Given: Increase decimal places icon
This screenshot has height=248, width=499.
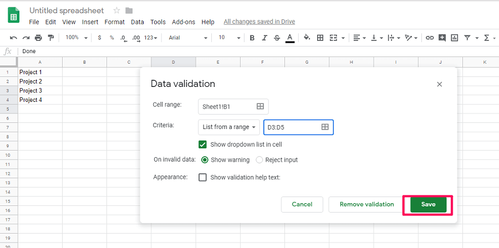Looking at the screenshot, I should [x=136, y=38].
